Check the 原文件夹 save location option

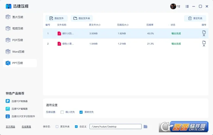[x=57, y=126]
